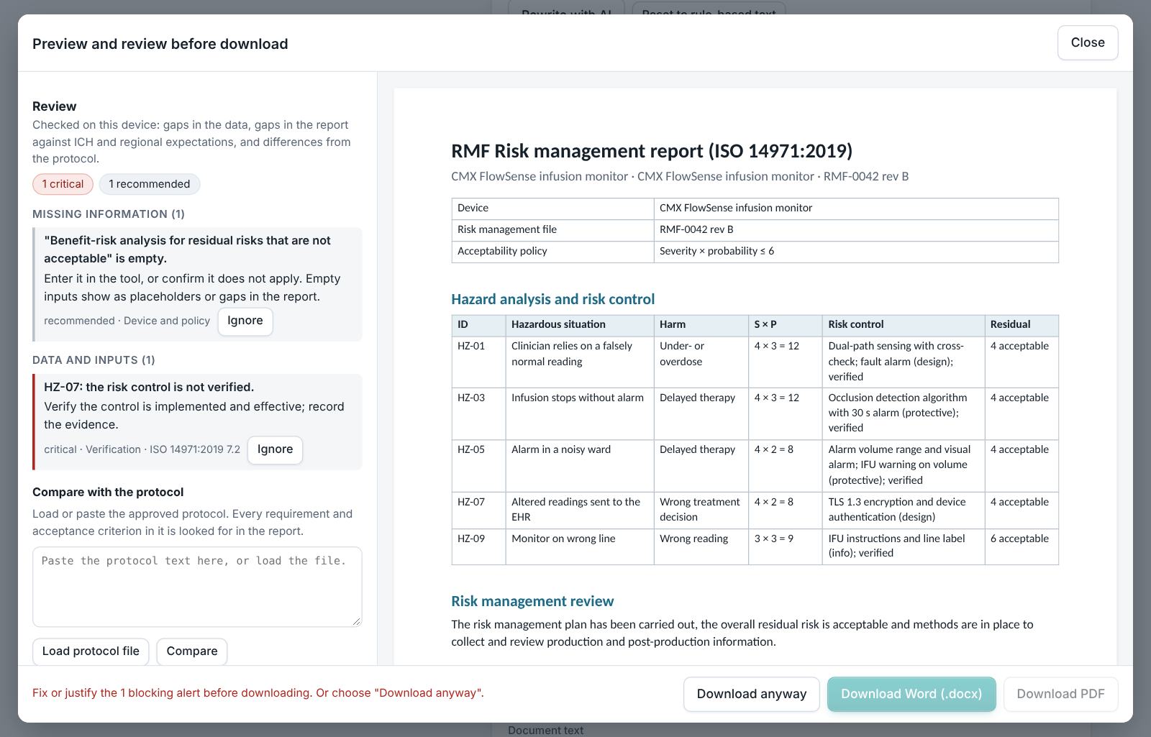Screen dimensions: 1151x737
Task: Click 'HZ-05' cell in hazard table
Action: pyautogui.click(x=478, y=466)
